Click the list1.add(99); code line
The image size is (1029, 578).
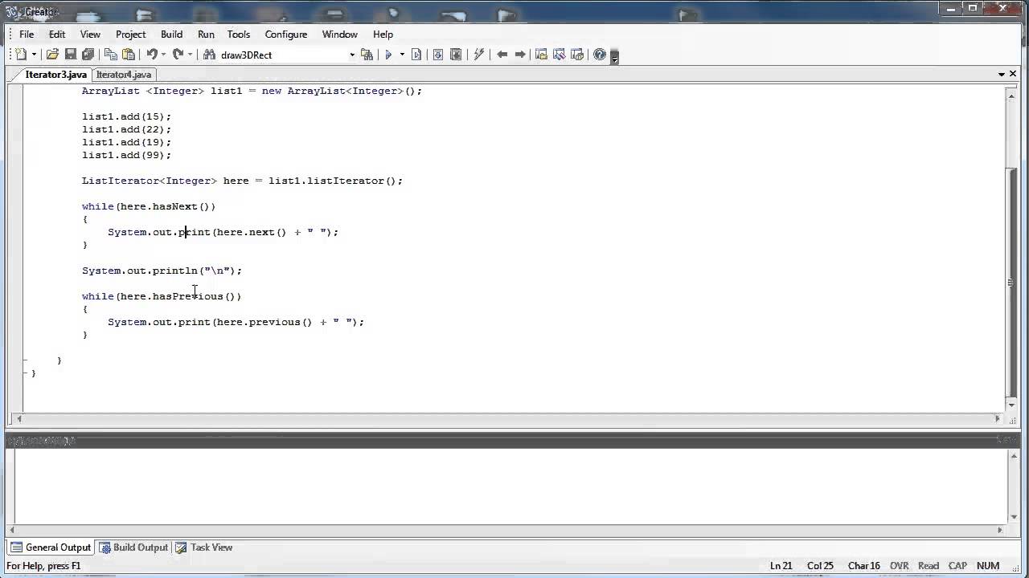[x=126, y=155]
